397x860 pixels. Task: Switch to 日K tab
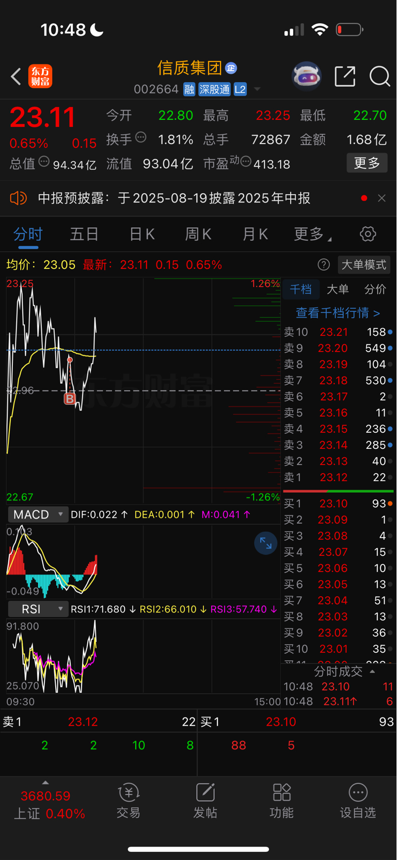click(141, 234)
